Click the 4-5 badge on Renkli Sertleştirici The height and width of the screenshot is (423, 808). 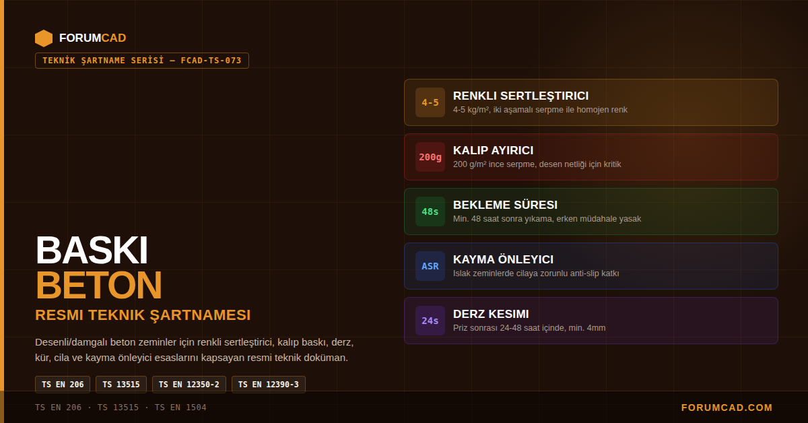pyautogui.click(x=430, y=102)
